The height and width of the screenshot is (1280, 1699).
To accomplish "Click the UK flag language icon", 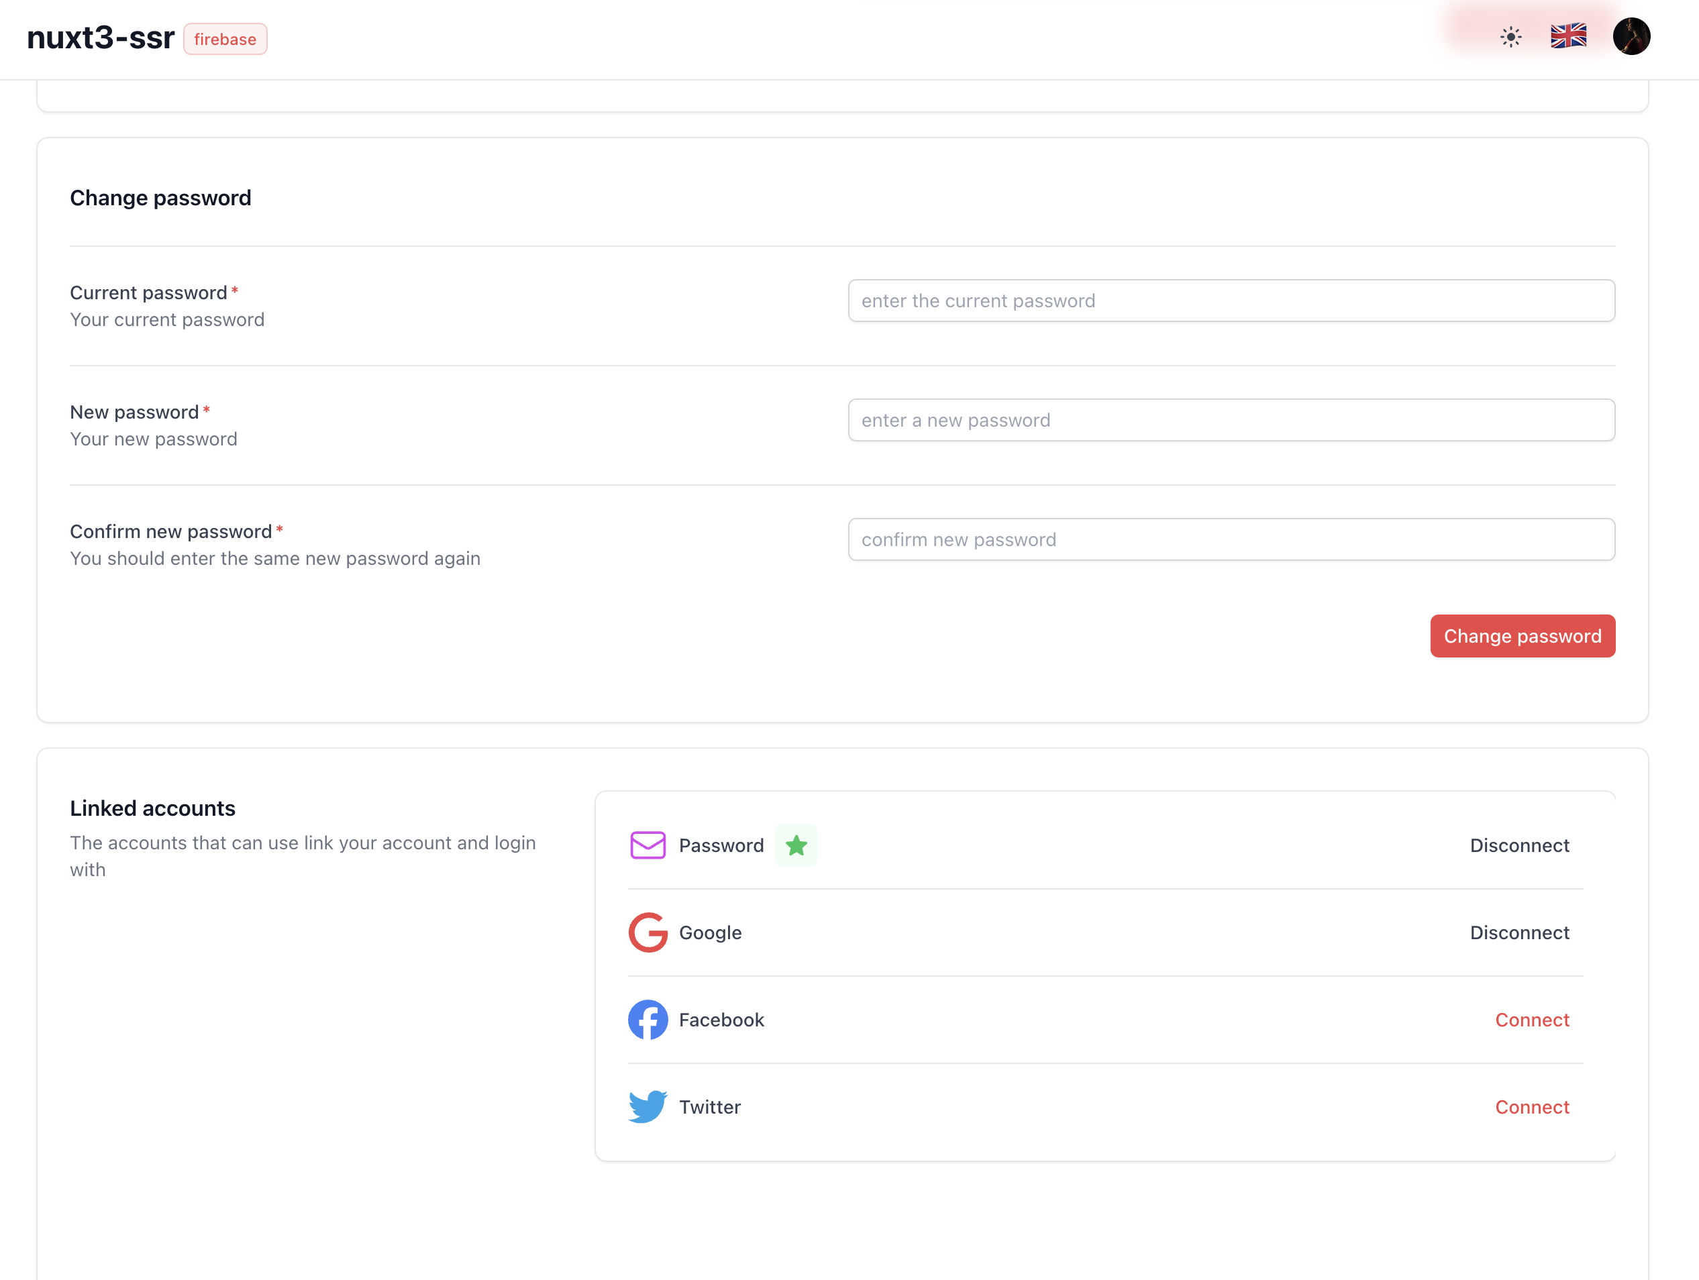I will tap(1569, 36).
